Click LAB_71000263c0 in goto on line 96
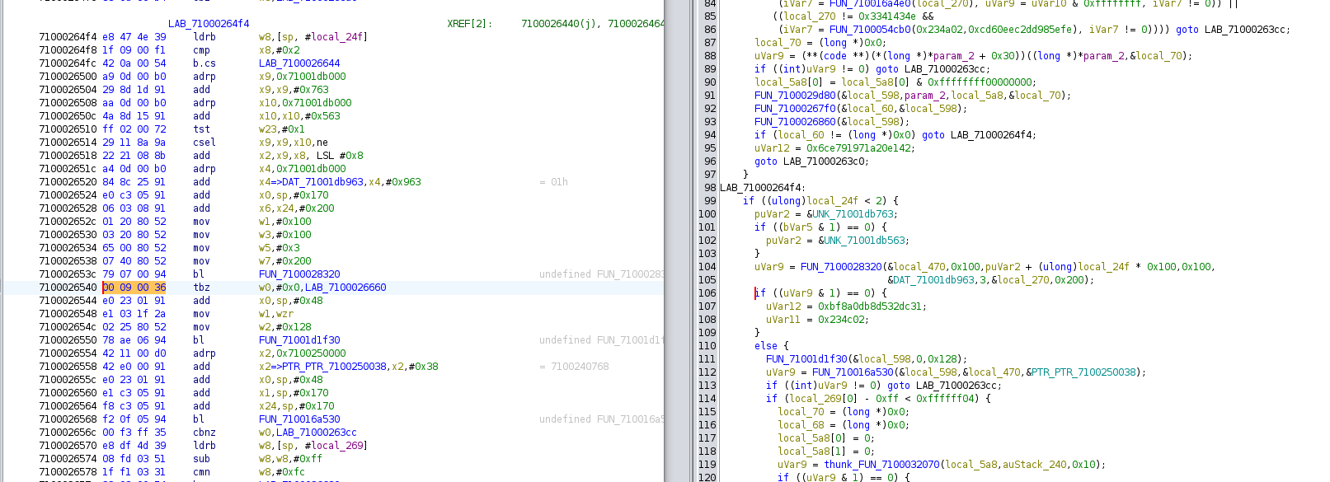This screenshot has width=1330, height=482. pos(824,161)
